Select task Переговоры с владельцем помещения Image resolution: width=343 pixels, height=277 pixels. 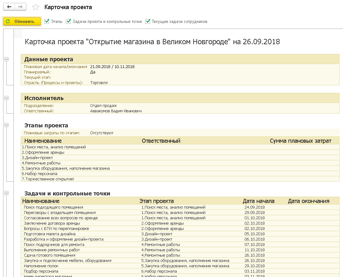click(x=60, y=212)
